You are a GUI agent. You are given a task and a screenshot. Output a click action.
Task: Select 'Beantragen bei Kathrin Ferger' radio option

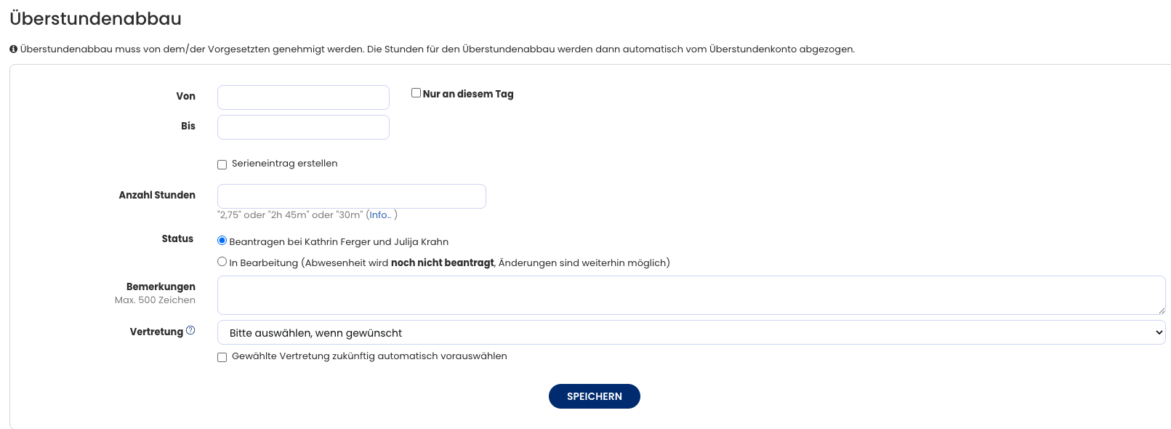[x=222, y=241]
